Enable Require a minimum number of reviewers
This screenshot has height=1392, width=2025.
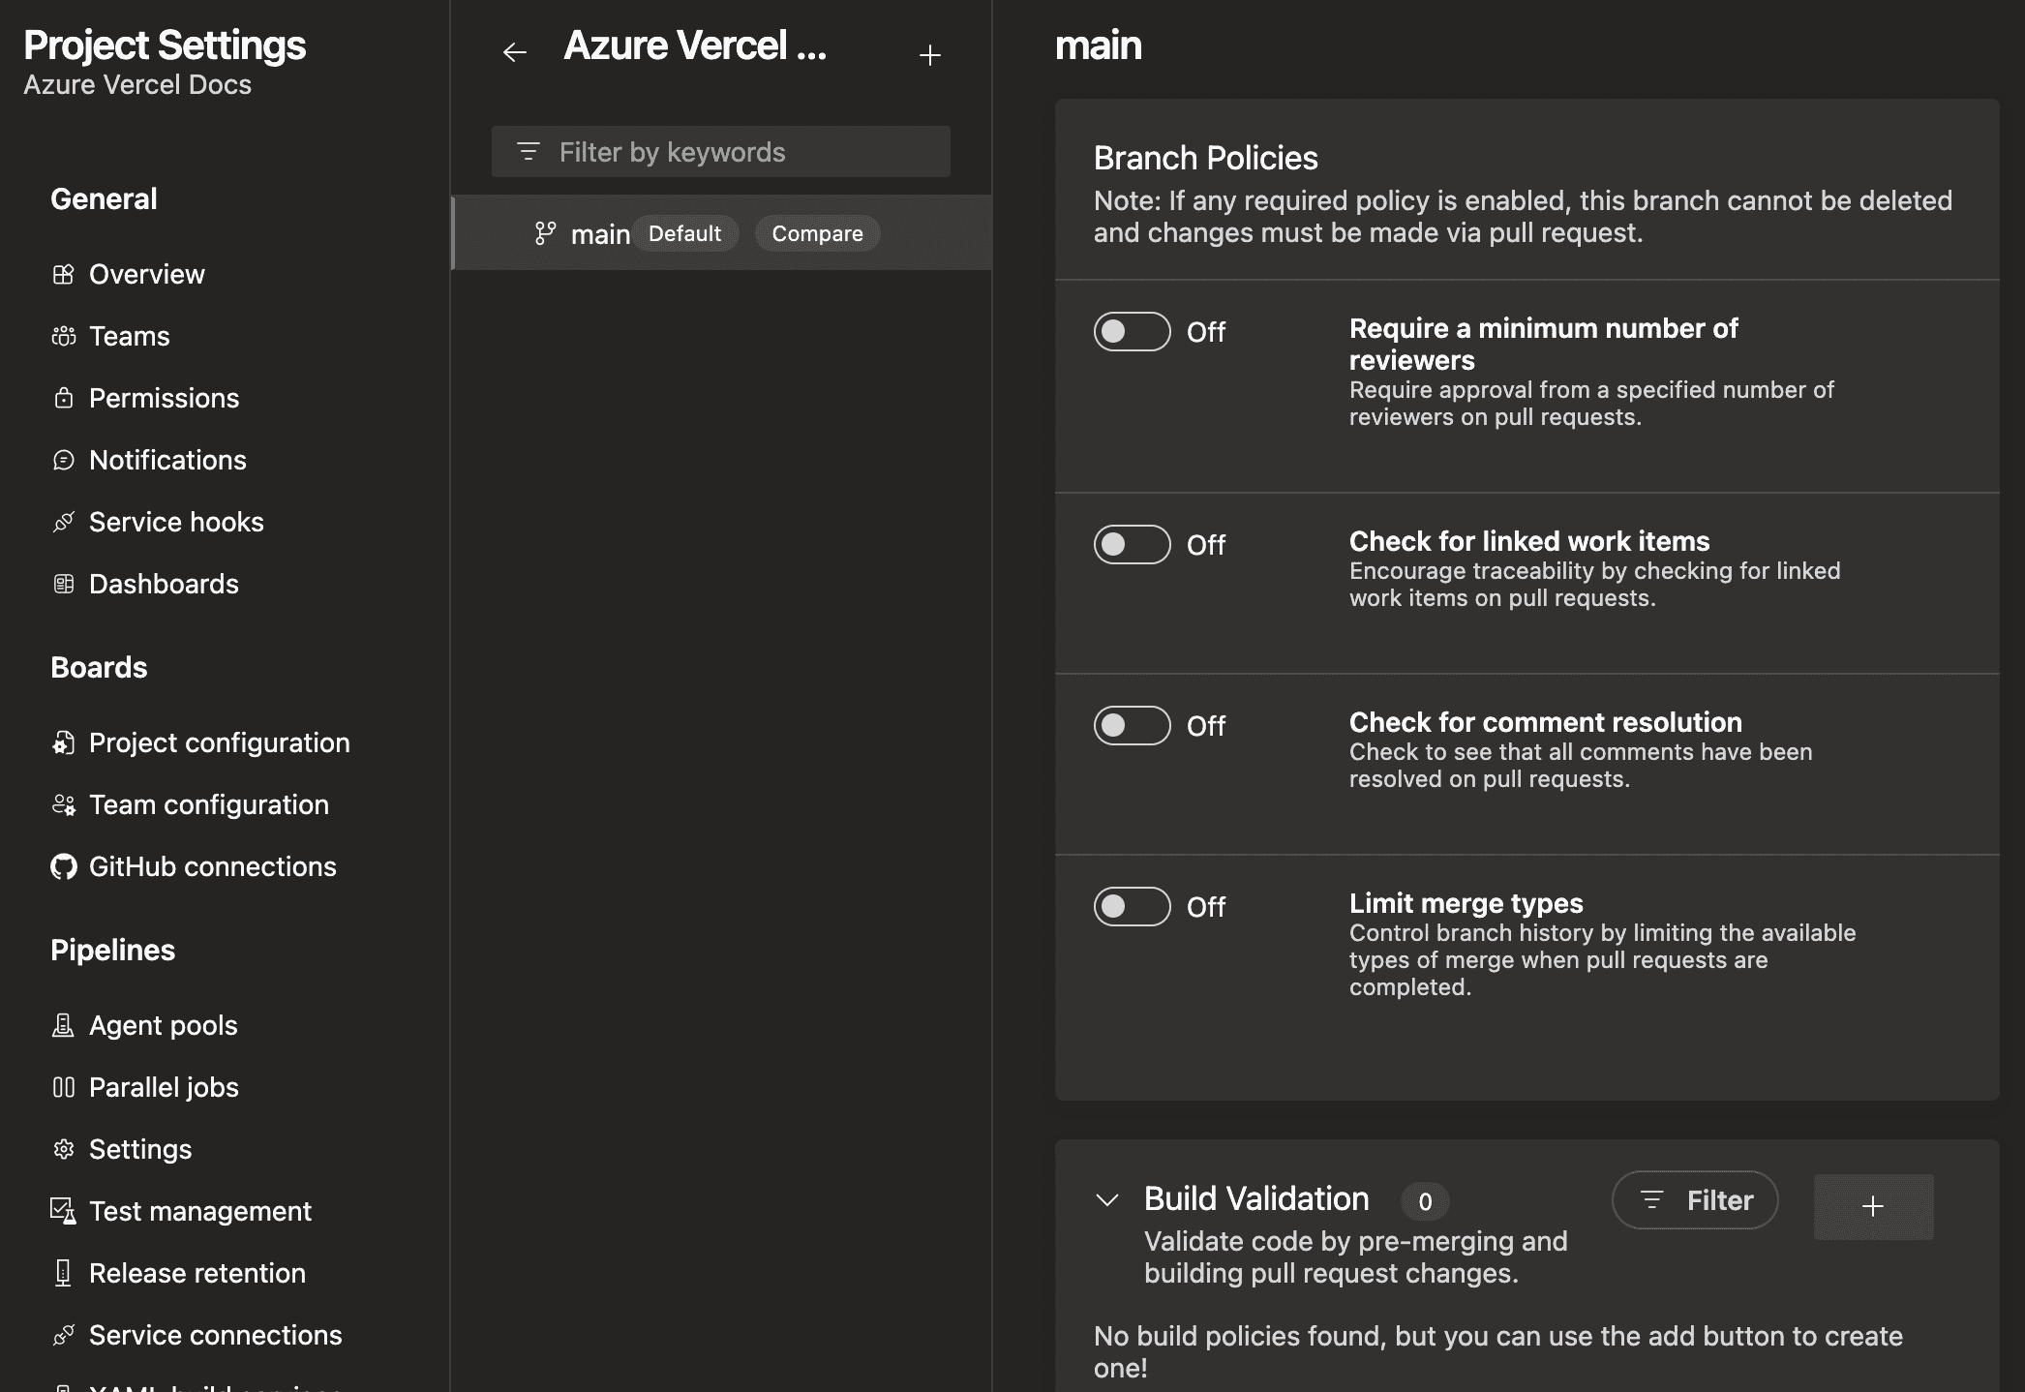[1132, 331]
